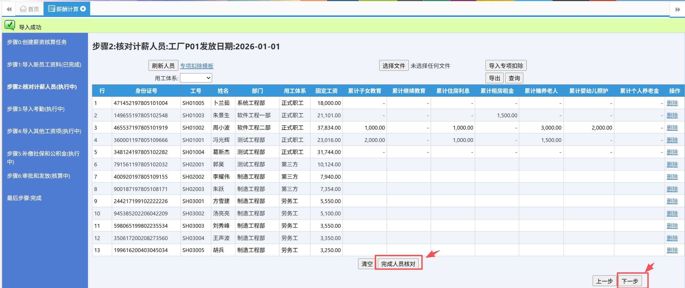Delete row 6 郭昊 via 删除
Screen dimensions: 685x288
(672, 164)
